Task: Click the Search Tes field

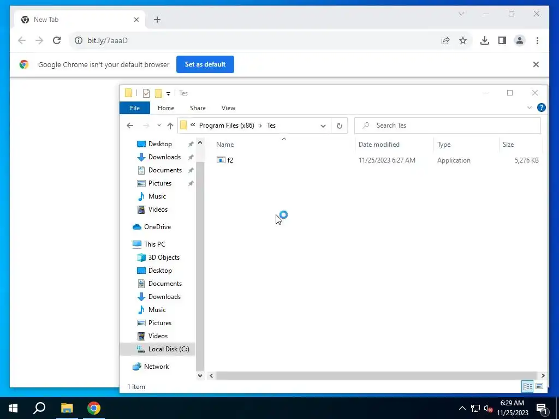Action: coord(448,125)
